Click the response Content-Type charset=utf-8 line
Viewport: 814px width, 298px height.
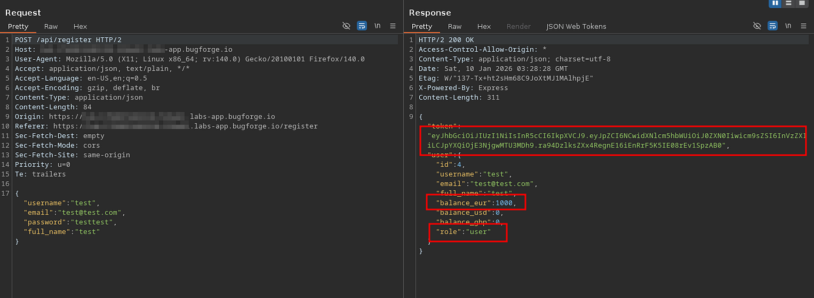(515, 59)
